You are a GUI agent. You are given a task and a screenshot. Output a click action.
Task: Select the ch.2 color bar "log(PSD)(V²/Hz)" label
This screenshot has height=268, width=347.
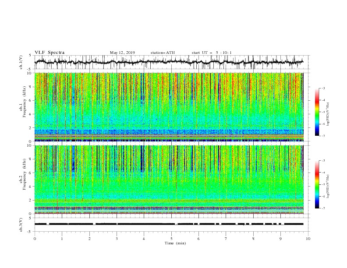coord(328,187)
